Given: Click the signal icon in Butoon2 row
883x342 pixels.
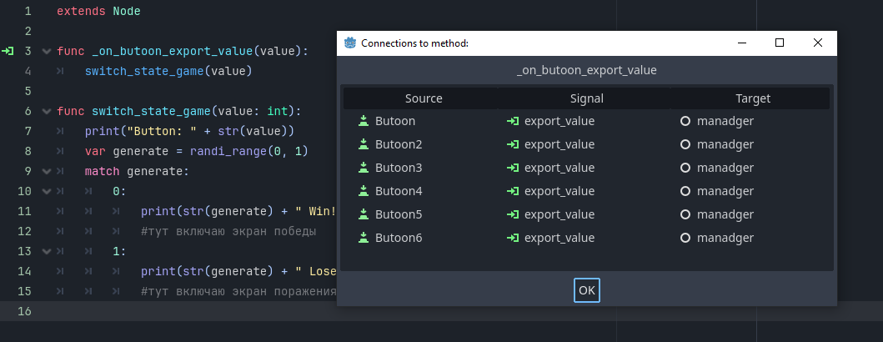Looking at the screenshot, I should click(513, 144).
